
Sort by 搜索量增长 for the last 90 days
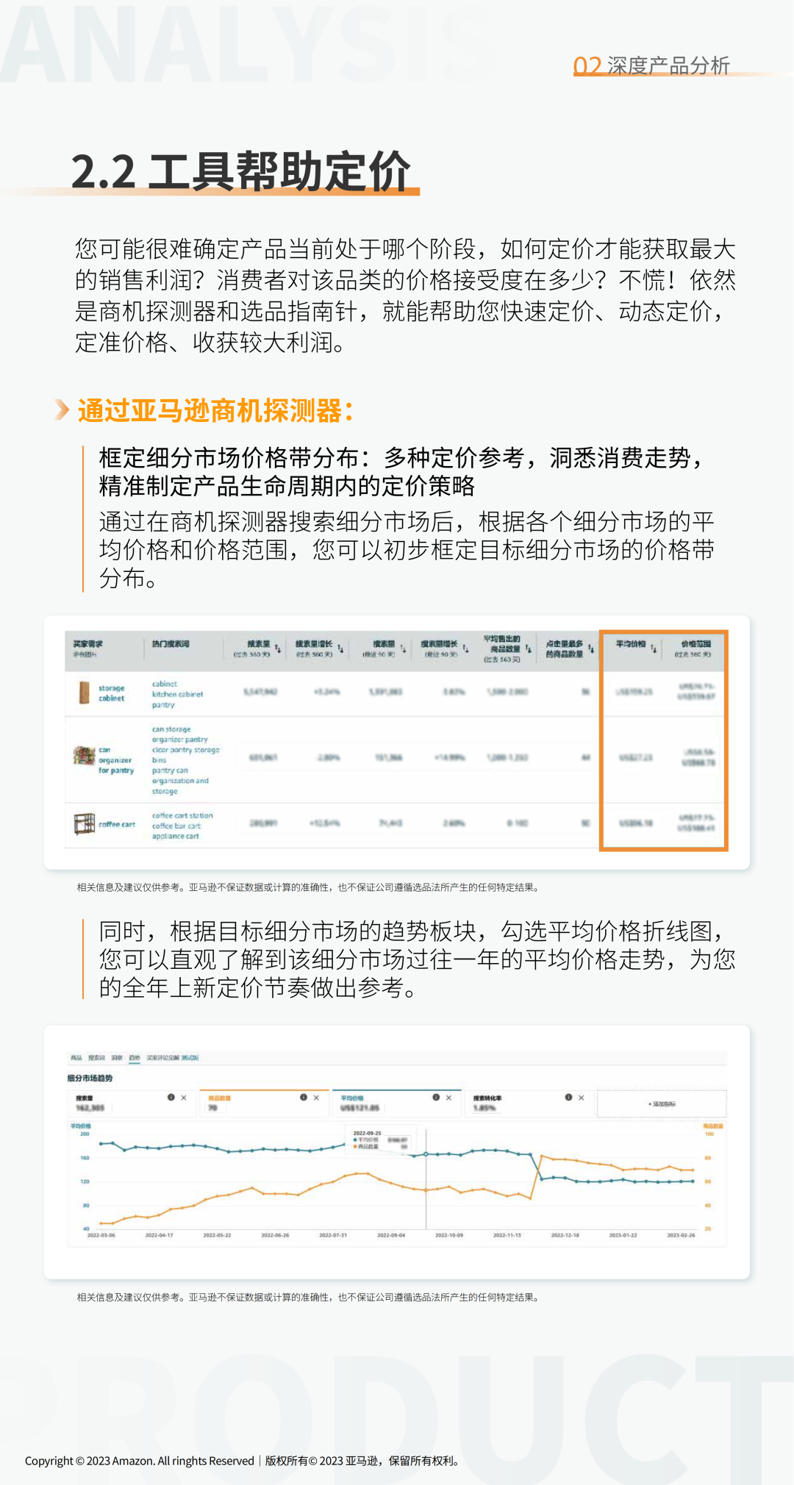pyautogui.click(x=465, y=648)
